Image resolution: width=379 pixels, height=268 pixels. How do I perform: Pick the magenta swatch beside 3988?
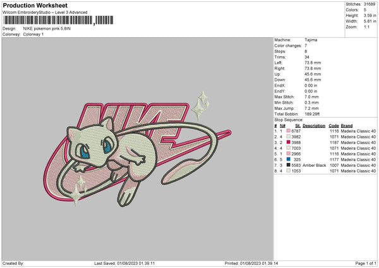click(289, 142)
